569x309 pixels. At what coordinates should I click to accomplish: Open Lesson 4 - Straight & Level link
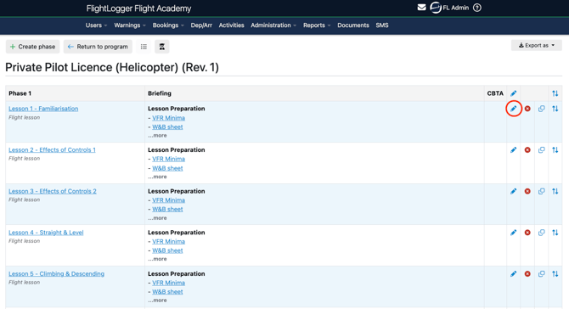[x=46, y=233]
